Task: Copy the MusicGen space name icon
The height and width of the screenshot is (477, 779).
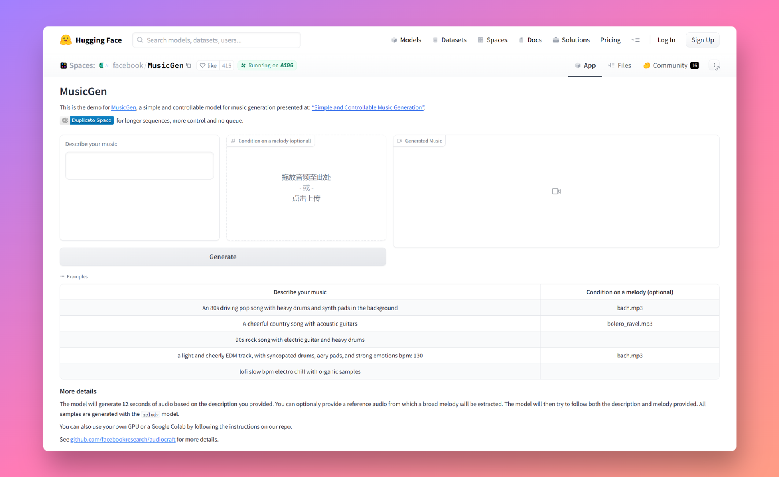Action: click(x=189, y=65)
